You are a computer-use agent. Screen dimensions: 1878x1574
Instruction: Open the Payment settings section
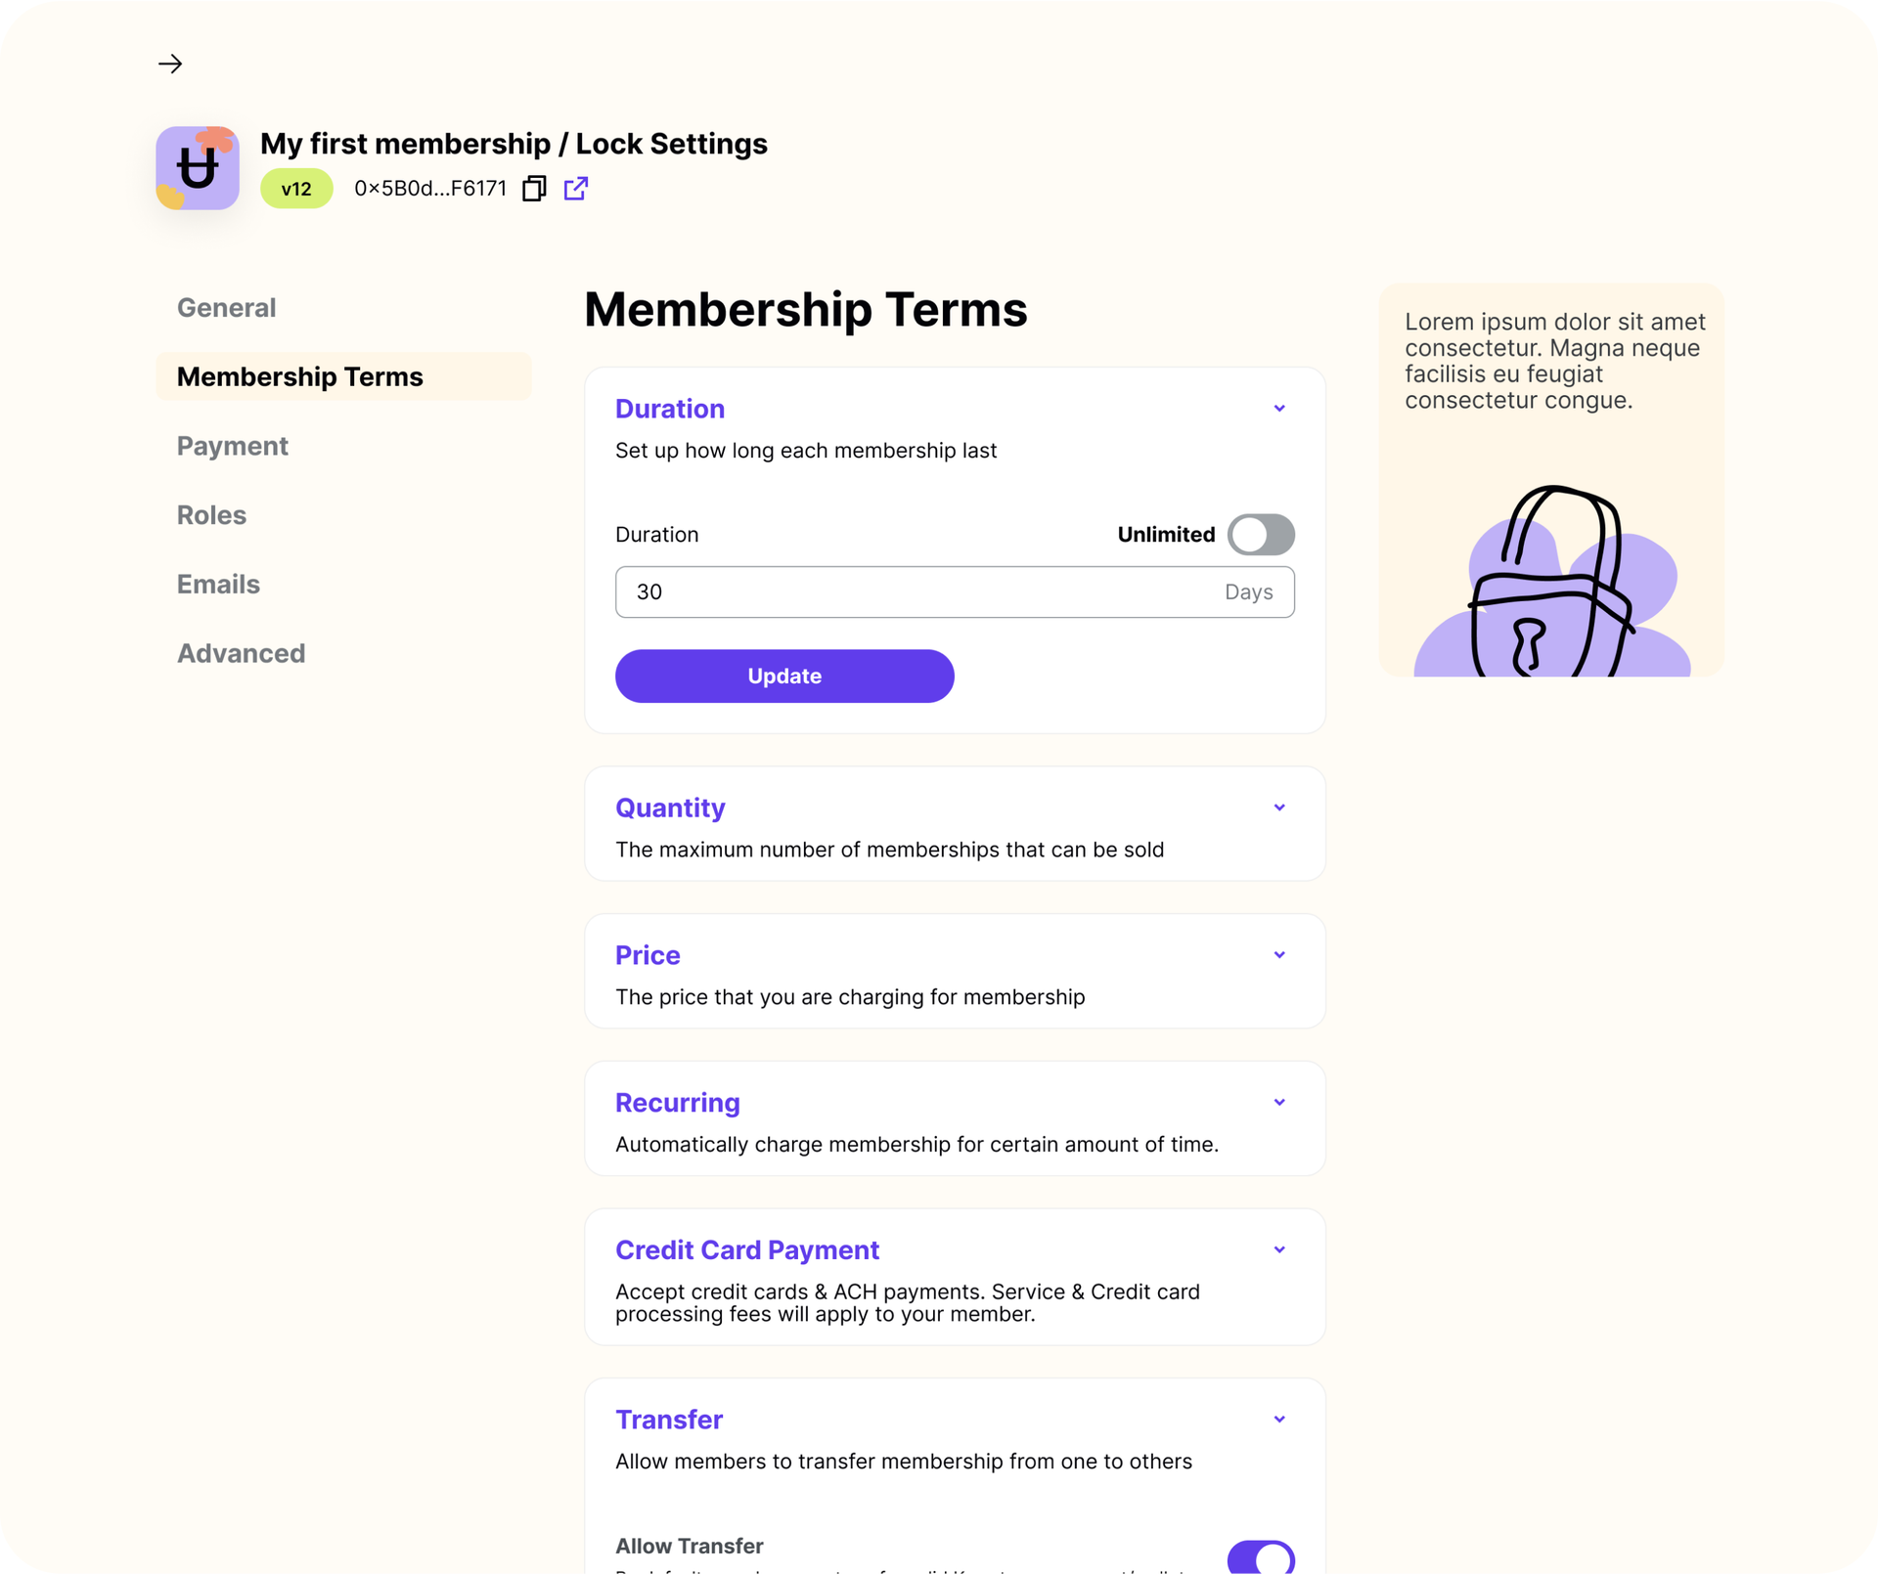point(232,446)
